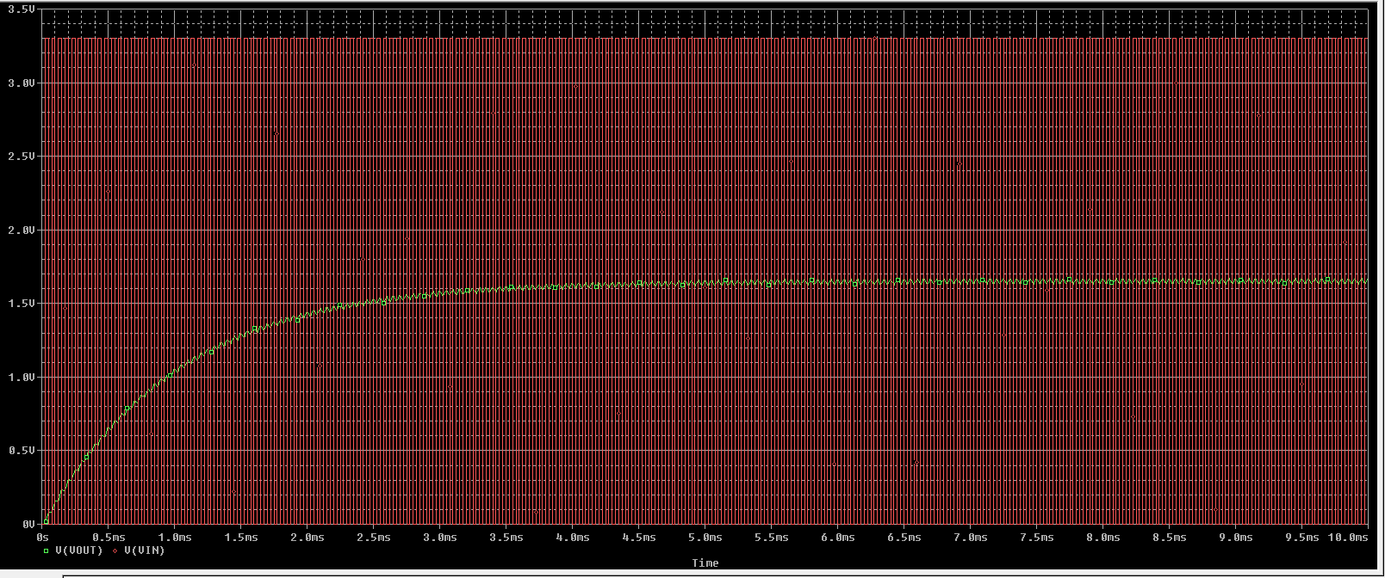
Task: Click the red diamond marker beside V(VIN)
Action: click(115, 550)
